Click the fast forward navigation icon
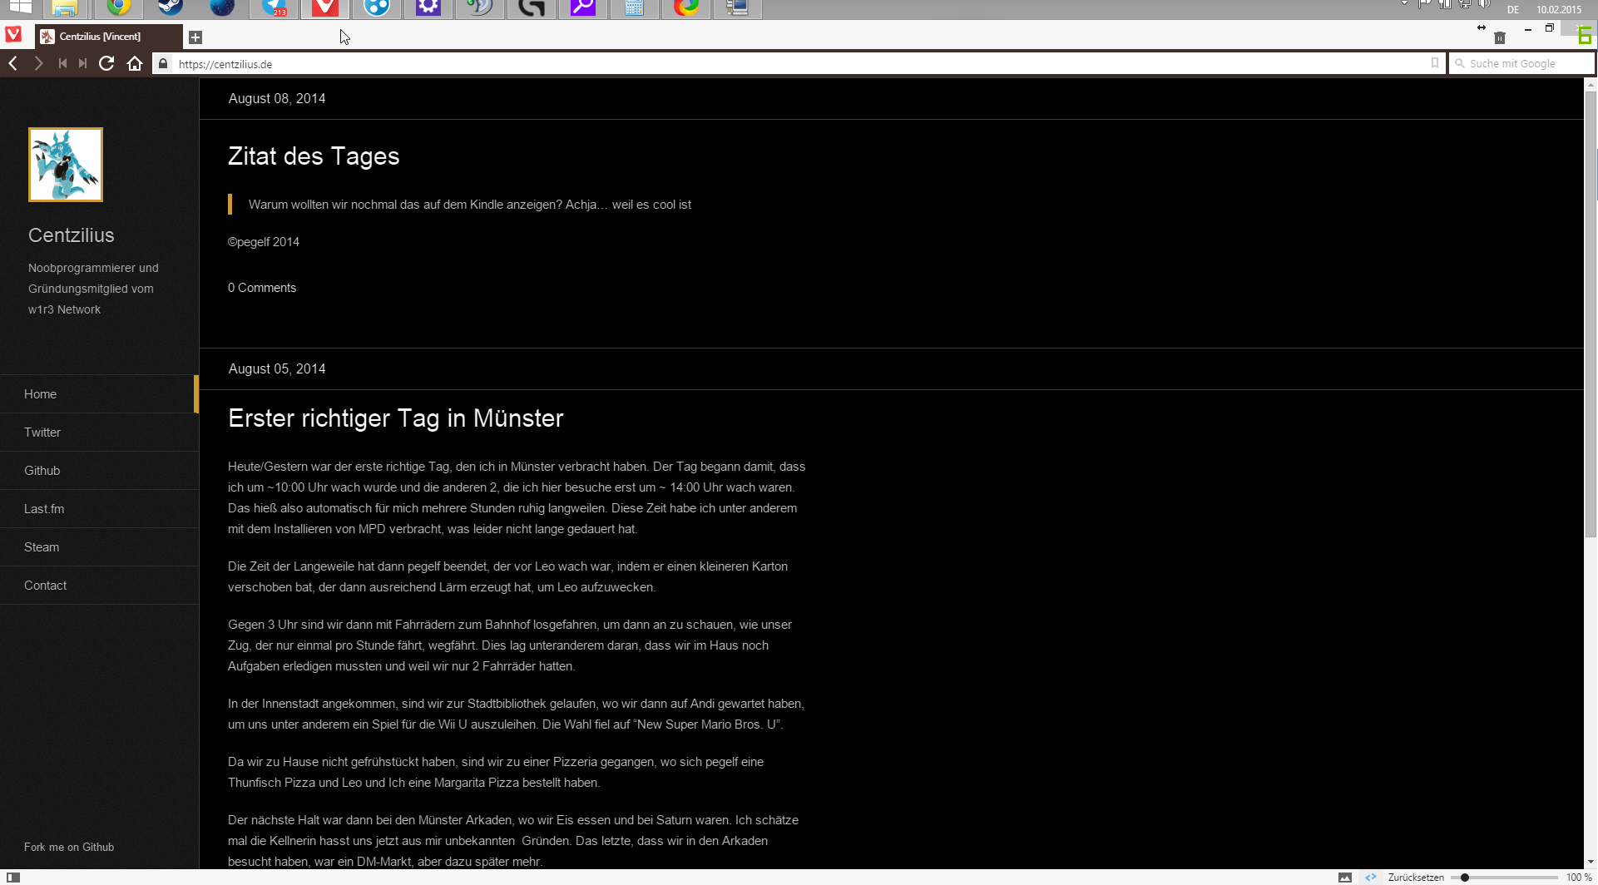 pos(82,63)
